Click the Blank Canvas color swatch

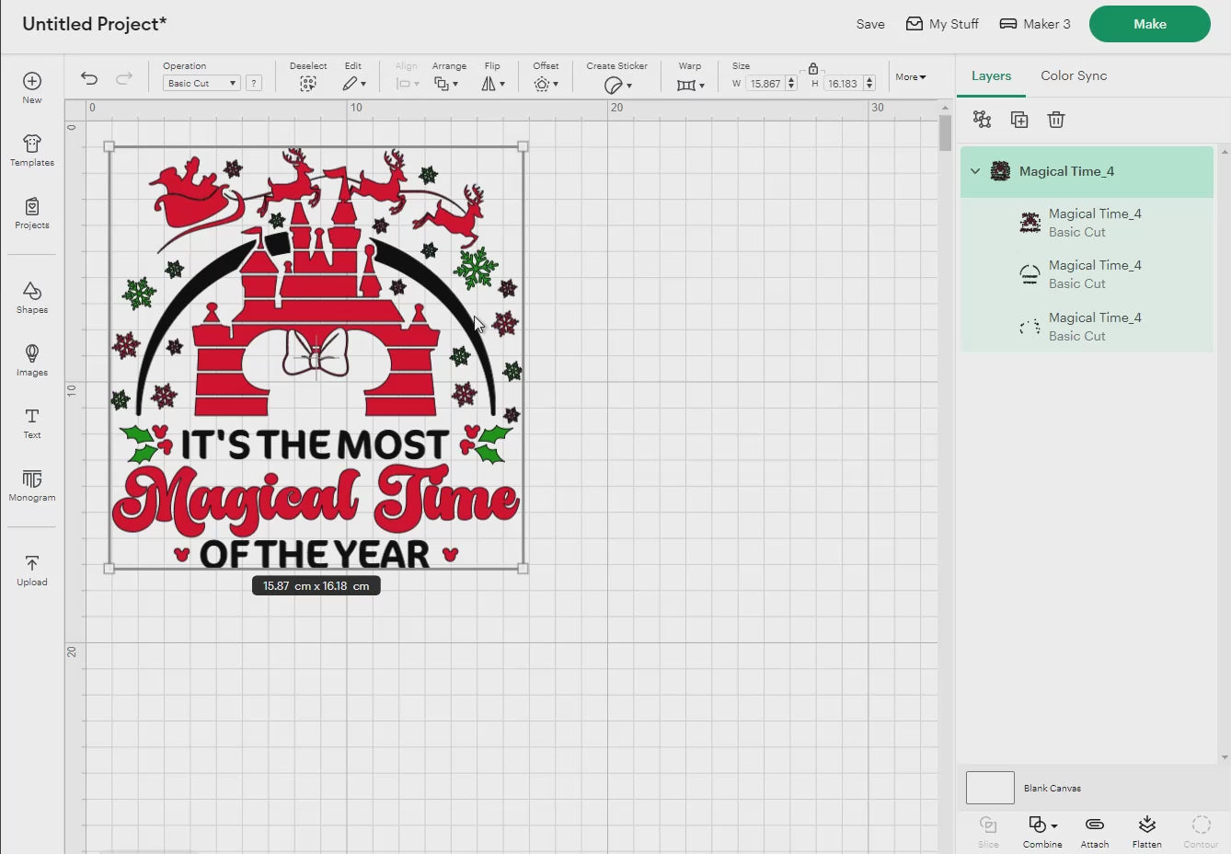tap(990, 788)
